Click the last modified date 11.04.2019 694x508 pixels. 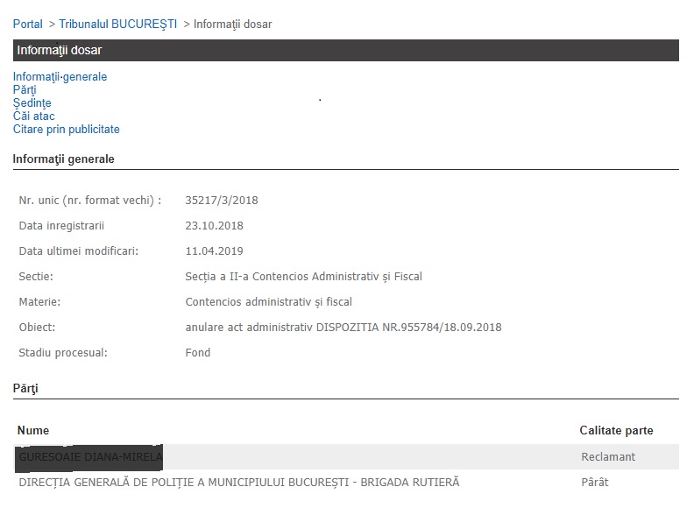point(215,251)
